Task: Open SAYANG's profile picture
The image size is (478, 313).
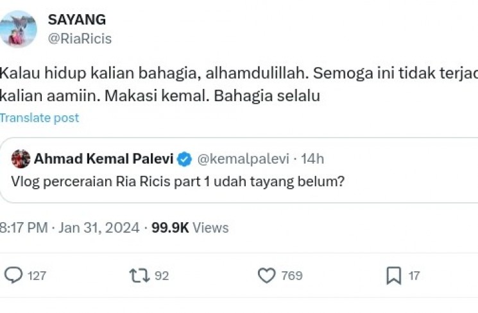Action: (18, 29)
